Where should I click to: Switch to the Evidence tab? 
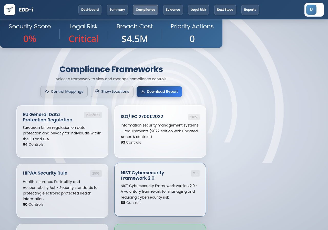tap(173, 10)
